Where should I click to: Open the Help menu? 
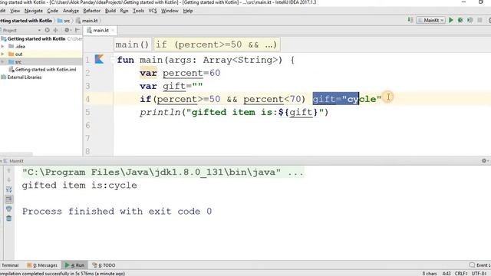click(x=188, y=11)
